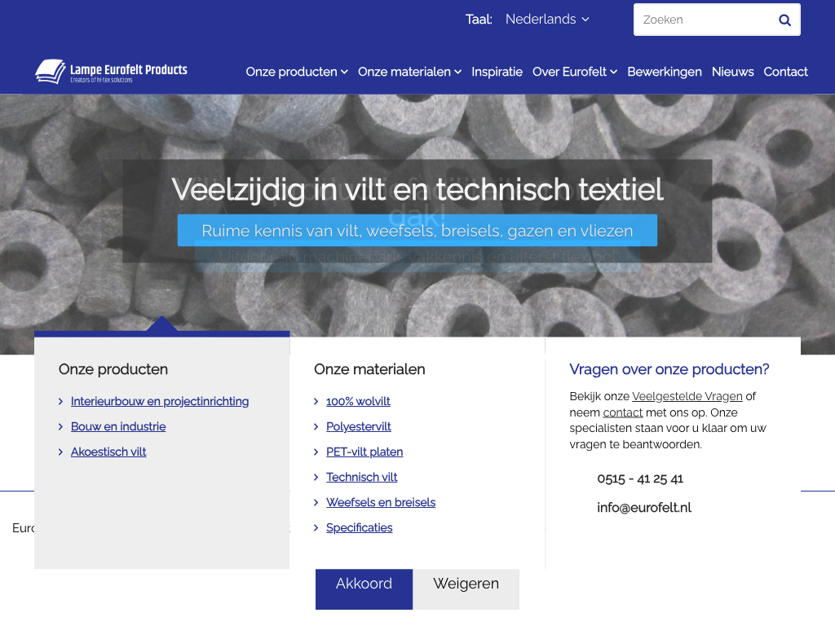
Task: Go to the Bewerkingen page
Action: click(x=664, y=72)
